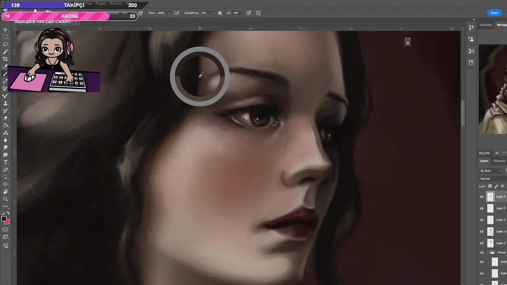Change the screen mode
Image resolution: width=507 pixels, height=285 pixels.
pos(6,237)
